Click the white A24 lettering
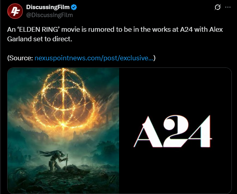 point(173,131)
